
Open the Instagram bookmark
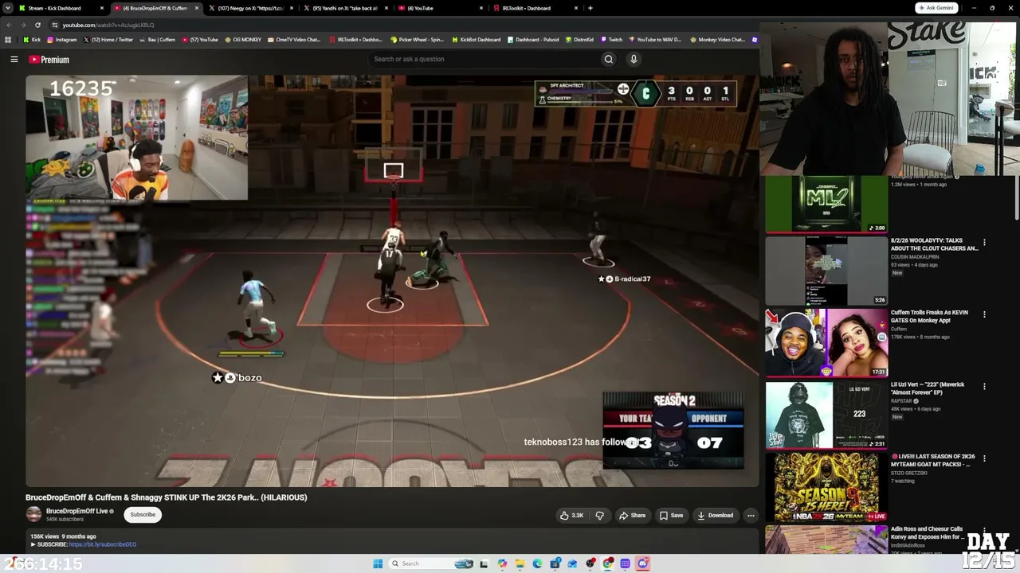point(62,40)
